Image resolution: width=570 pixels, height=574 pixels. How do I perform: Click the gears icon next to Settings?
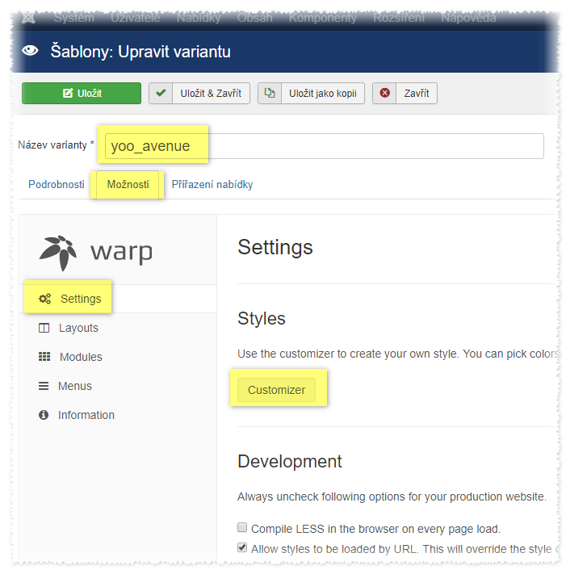[x=45, y=299]
